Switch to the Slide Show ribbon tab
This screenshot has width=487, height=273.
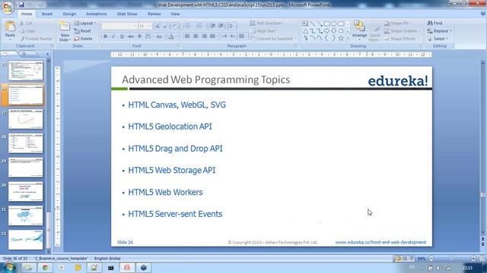tap(127, 14)
